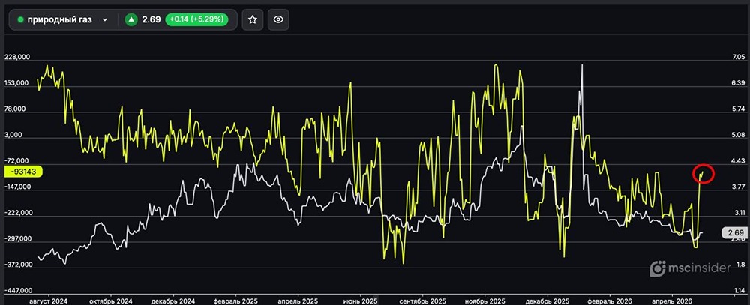Click the yellow -93143 axis value label

[x=22, y=171]
